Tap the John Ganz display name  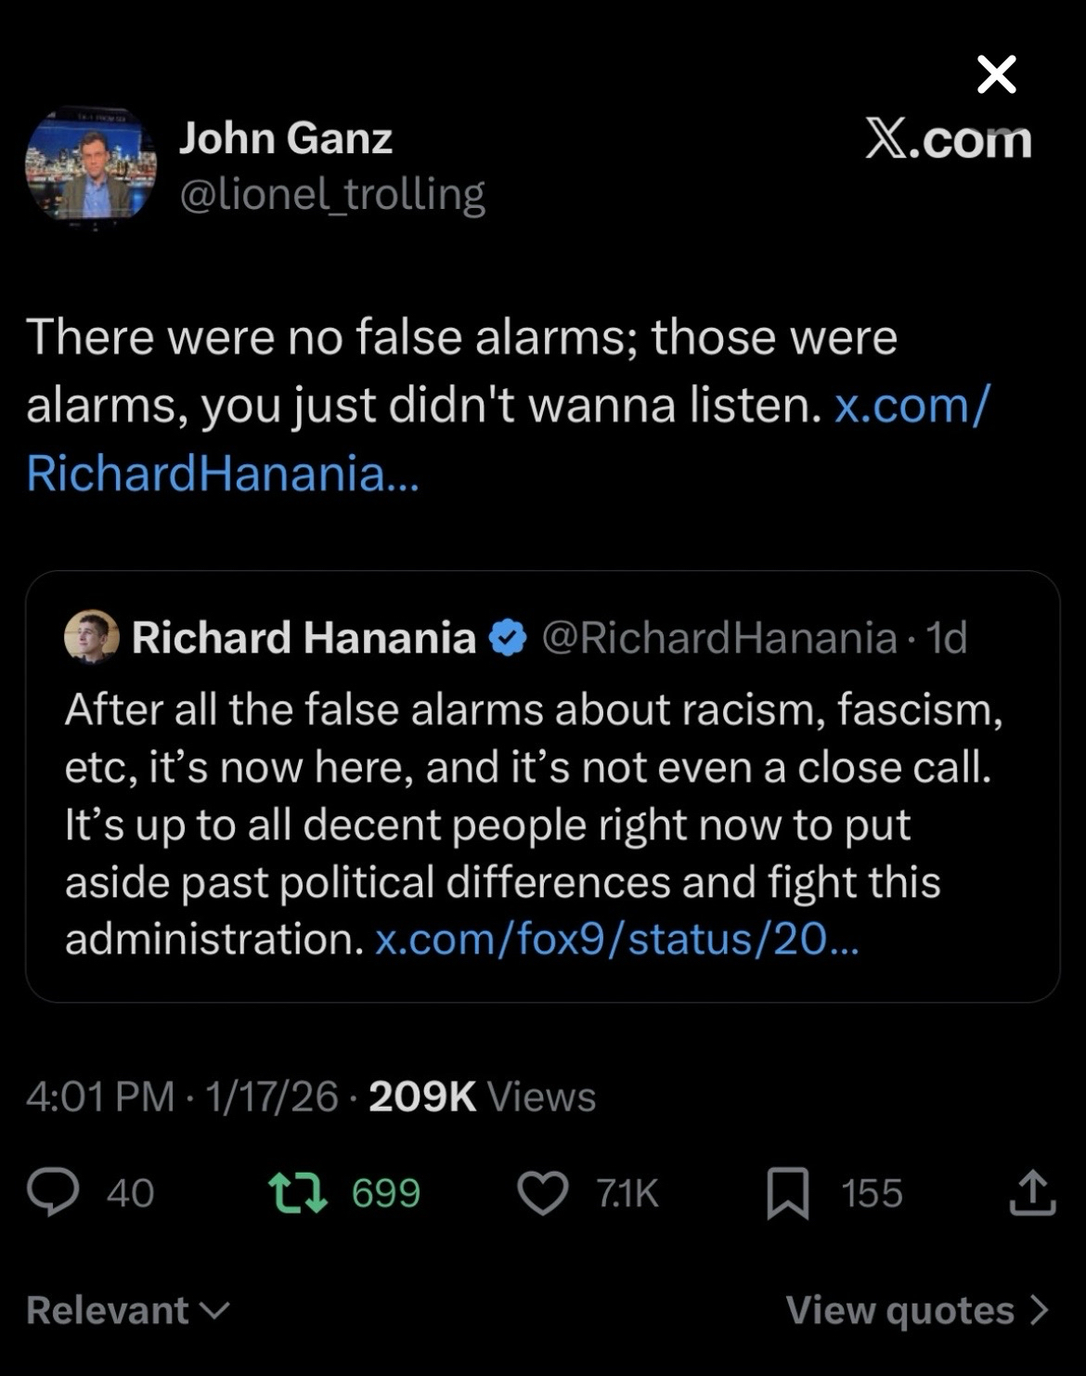(x=286, y=138)
